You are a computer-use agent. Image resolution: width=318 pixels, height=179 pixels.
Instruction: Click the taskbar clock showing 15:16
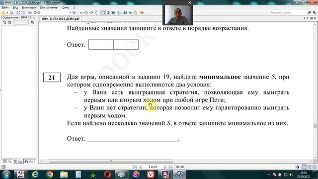[x=304, y=175]
